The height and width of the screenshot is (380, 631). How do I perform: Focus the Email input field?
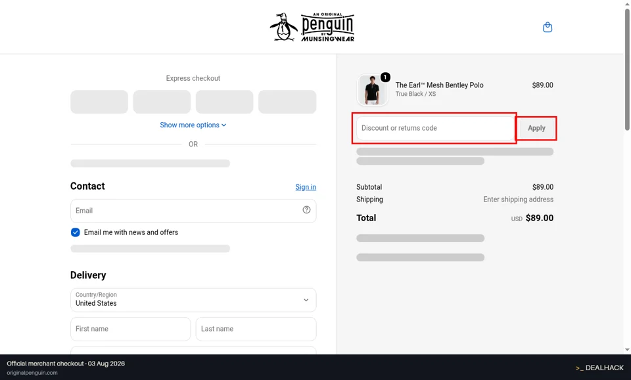(x=193, y=211)
